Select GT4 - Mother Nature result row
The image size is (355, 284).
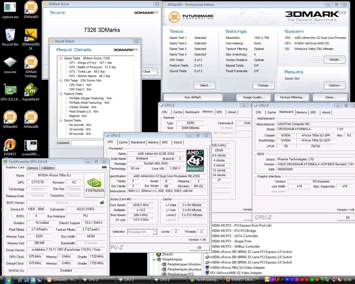point(89,76)
